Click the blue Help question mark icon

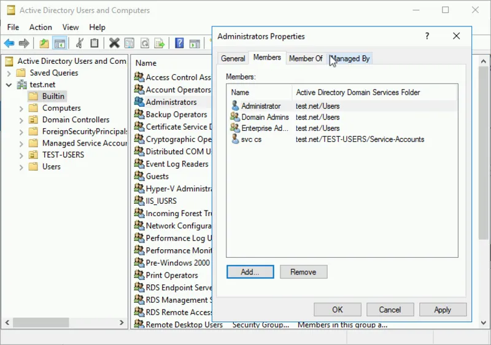(179, 43)
